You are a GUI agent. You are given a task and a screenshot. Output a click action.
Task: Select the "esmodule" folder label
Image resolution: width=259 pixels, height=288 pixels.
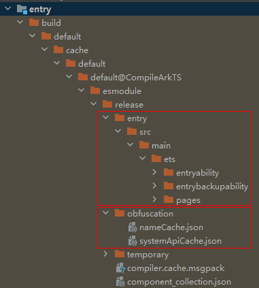tap(122, 91)
